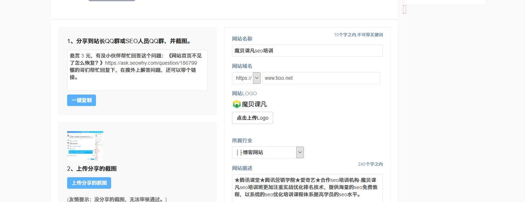Click the 网站LOGO label
Viewport: 525px width, 202px height.
(244, 93)
